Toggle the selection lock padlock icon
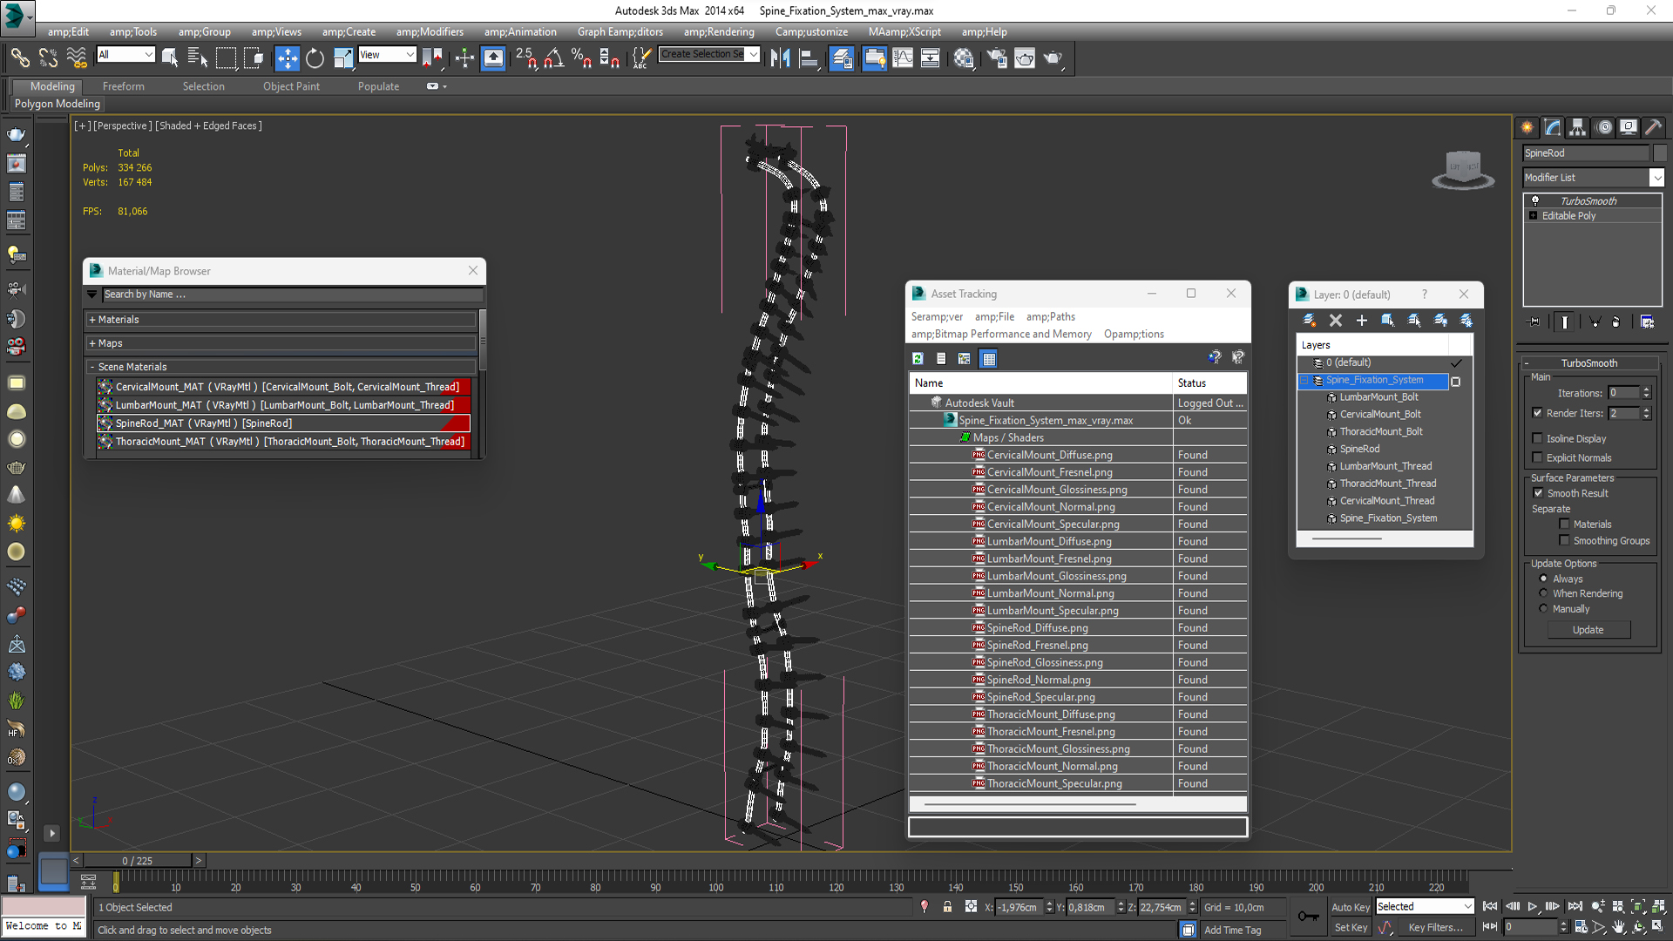This screenshot has height=941, width=1673. [x=947, y=907]
